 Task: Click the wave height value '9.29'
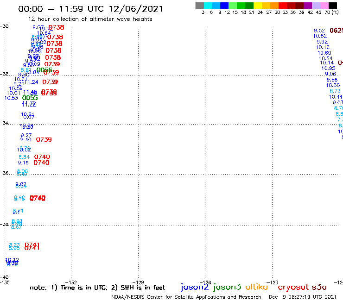[x=19, y=84]
